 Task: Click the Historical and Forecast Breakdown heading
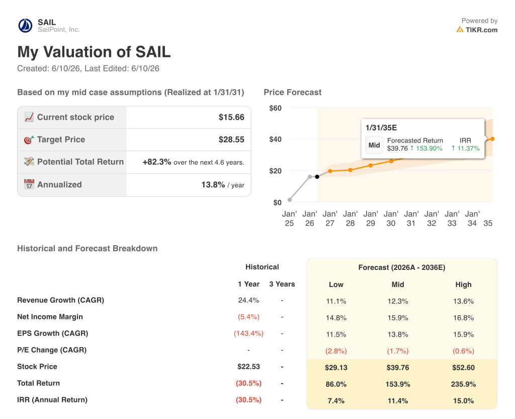pos(88,248)
